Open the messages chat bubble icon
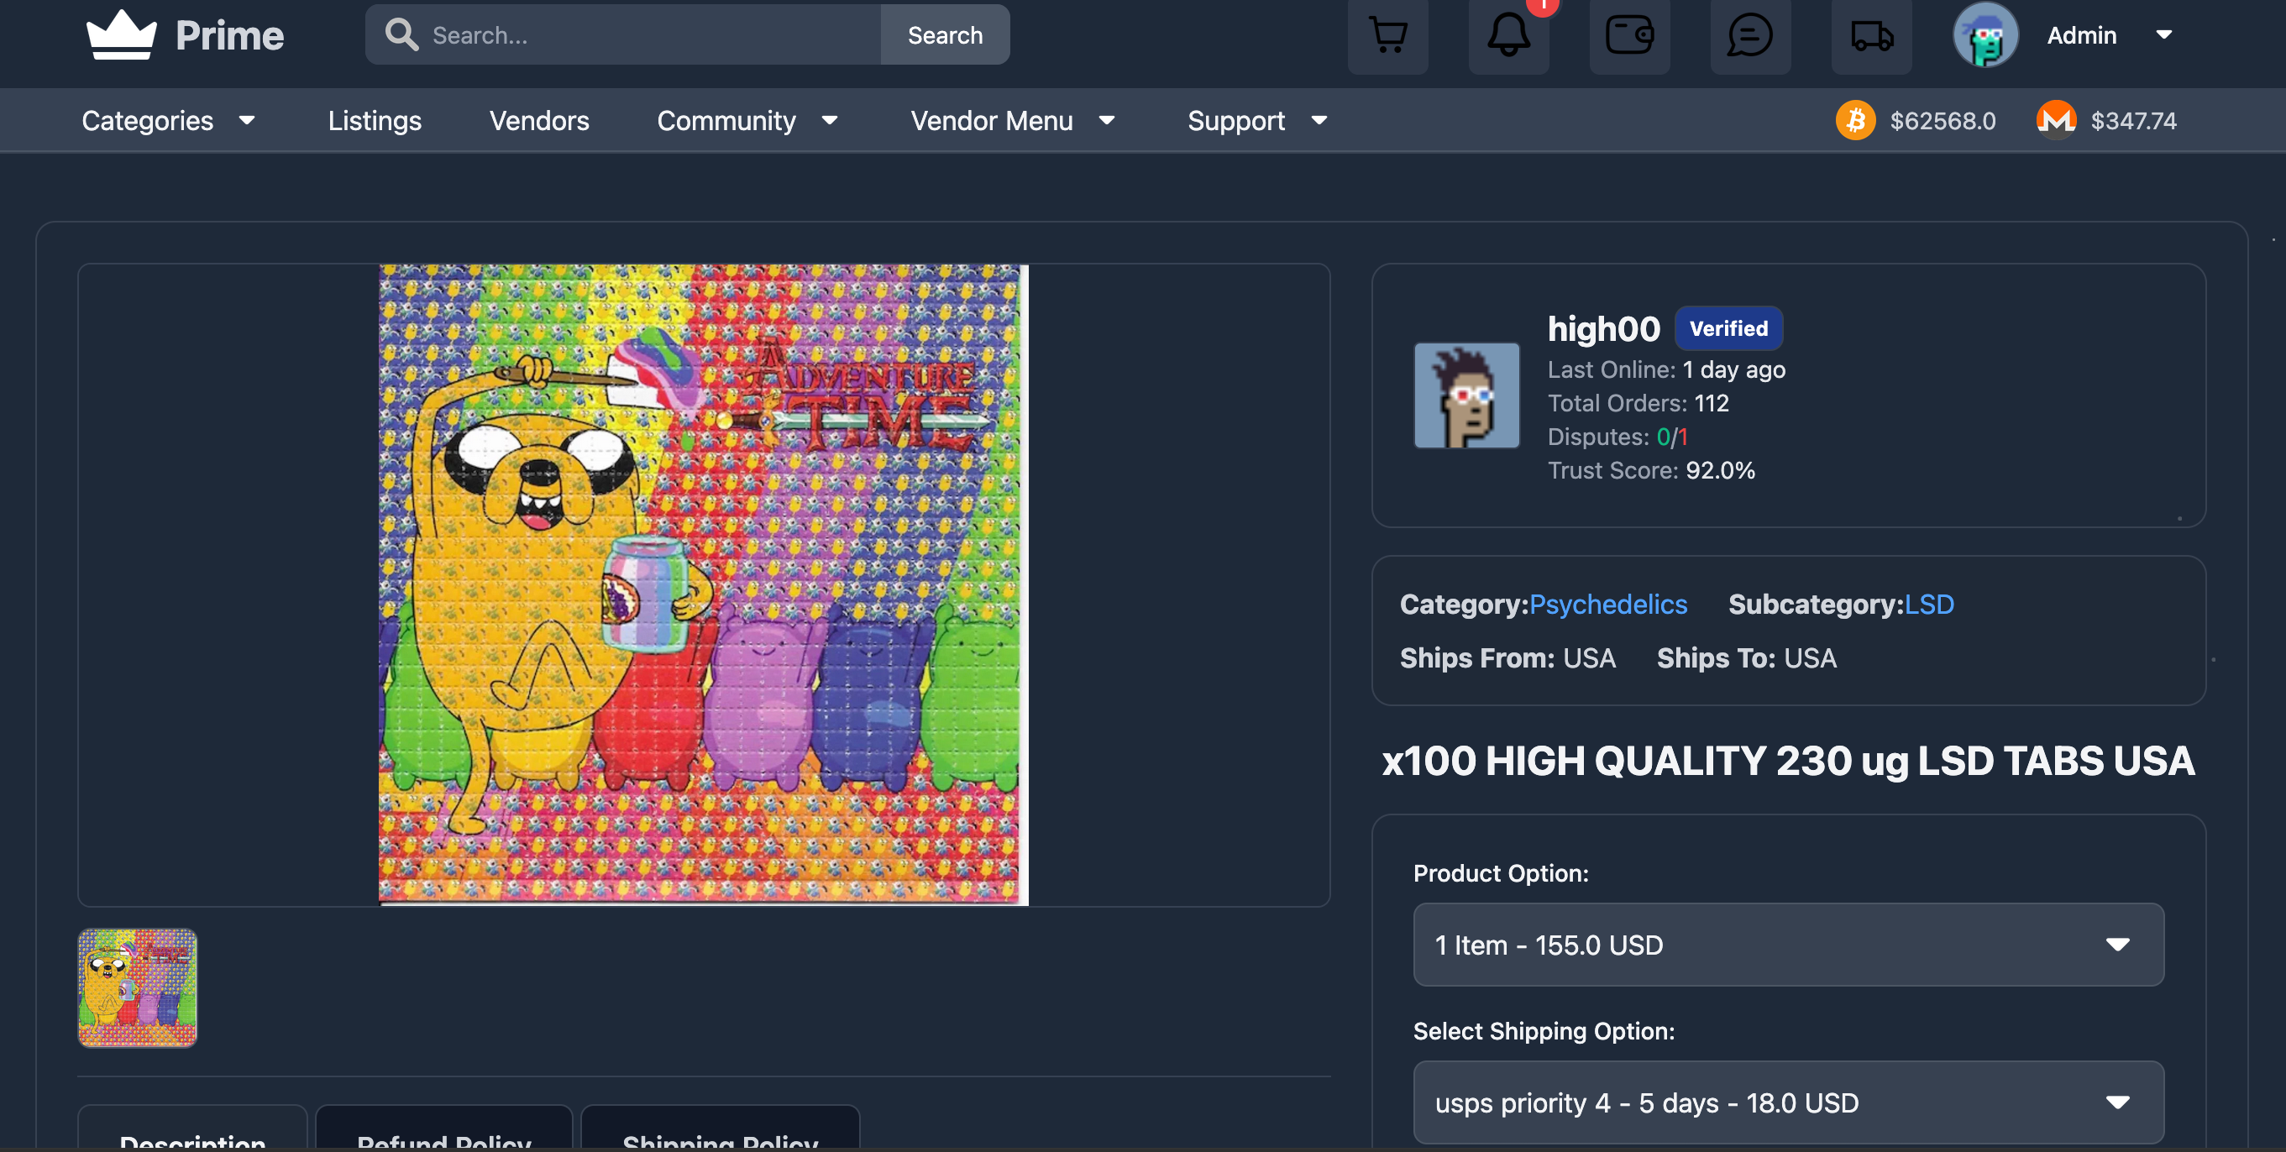 [x=1750, y=35]
